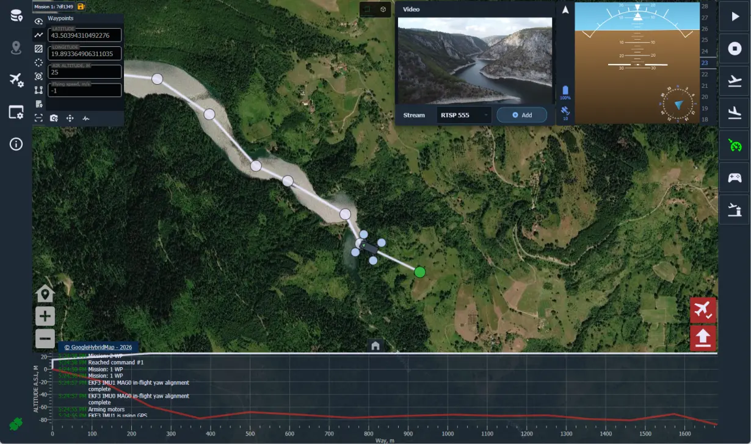Toggle the eye visibility icon in Waypoints panel
This screenshot has height=444, width=751.
coord(38,21)
